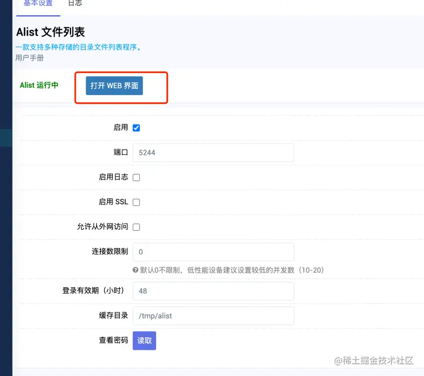Enable the 启用 SSL checkbox
This screenshot has width=424, height=376.
[136, 202]
